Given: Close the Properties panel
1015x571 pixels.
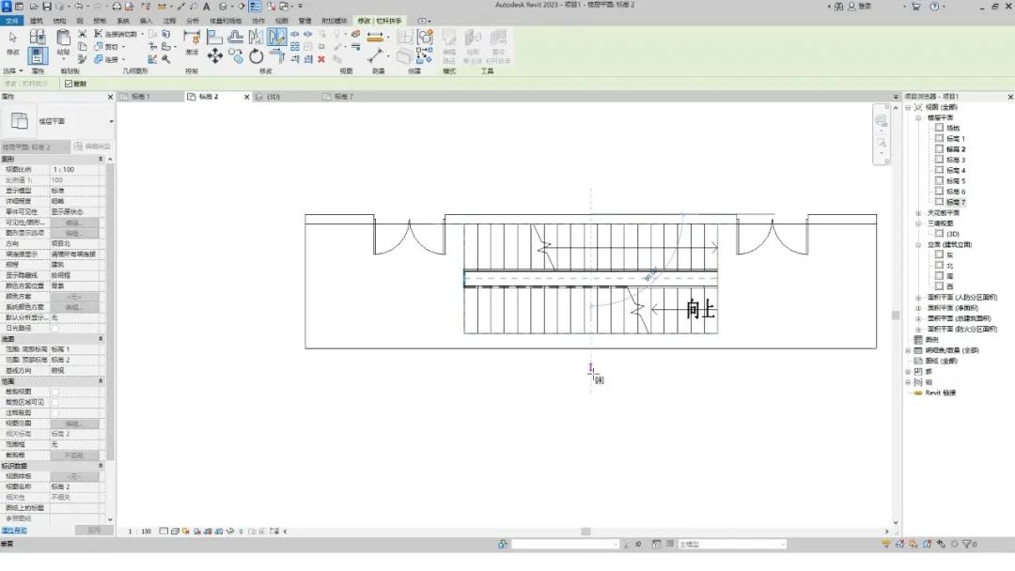Looking at the screenshot, I should pyautogui.click(x=110, y=97).
